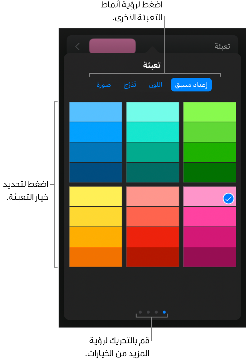Choose the orange swatch
Image resolution: width=246 pixels, height=360 pixels.
pos(96,257)
